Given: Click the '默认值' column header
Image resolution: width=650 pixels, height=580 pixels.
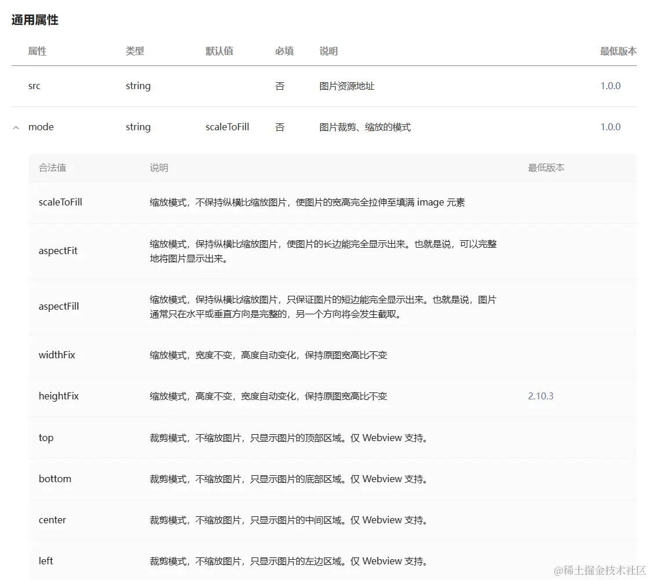Looking at the screenshot, I should [x=219, y=51].
